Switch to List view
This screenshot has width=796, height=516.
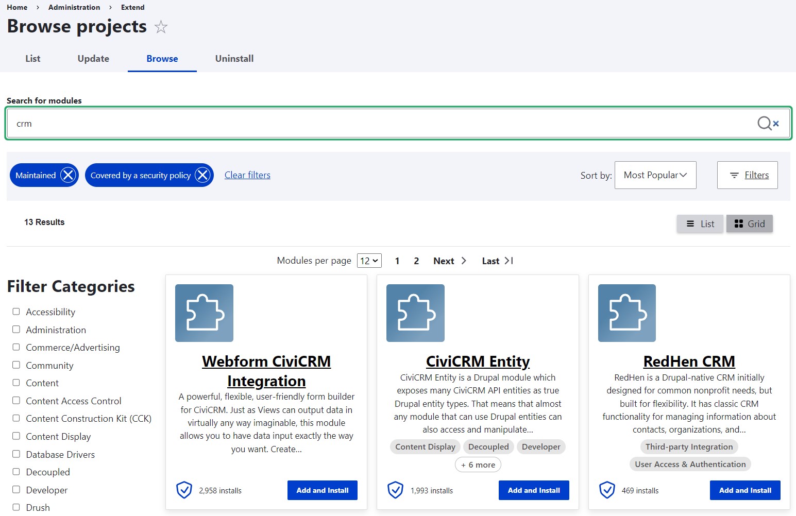click(x=700, y=223)
